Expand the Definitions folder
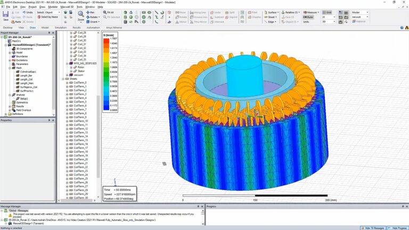The height and width of the screenshot is (230, 409). (6, 114)
